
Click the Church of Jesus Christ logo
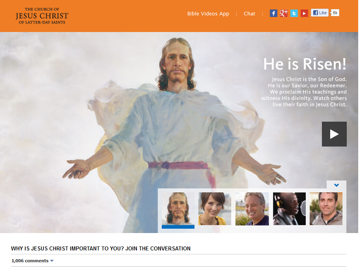pos(42,15)
